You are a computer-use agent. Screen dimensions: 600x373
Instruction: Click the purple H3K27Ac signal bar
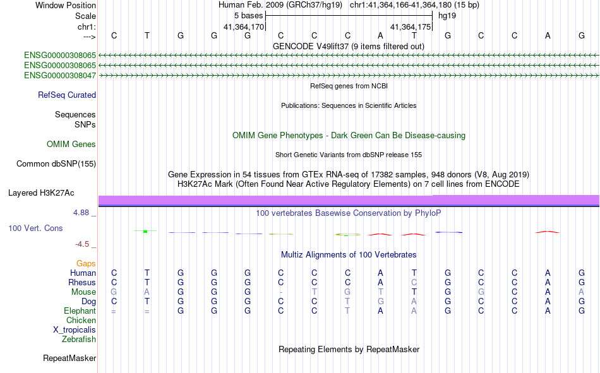tap(349, 201)
